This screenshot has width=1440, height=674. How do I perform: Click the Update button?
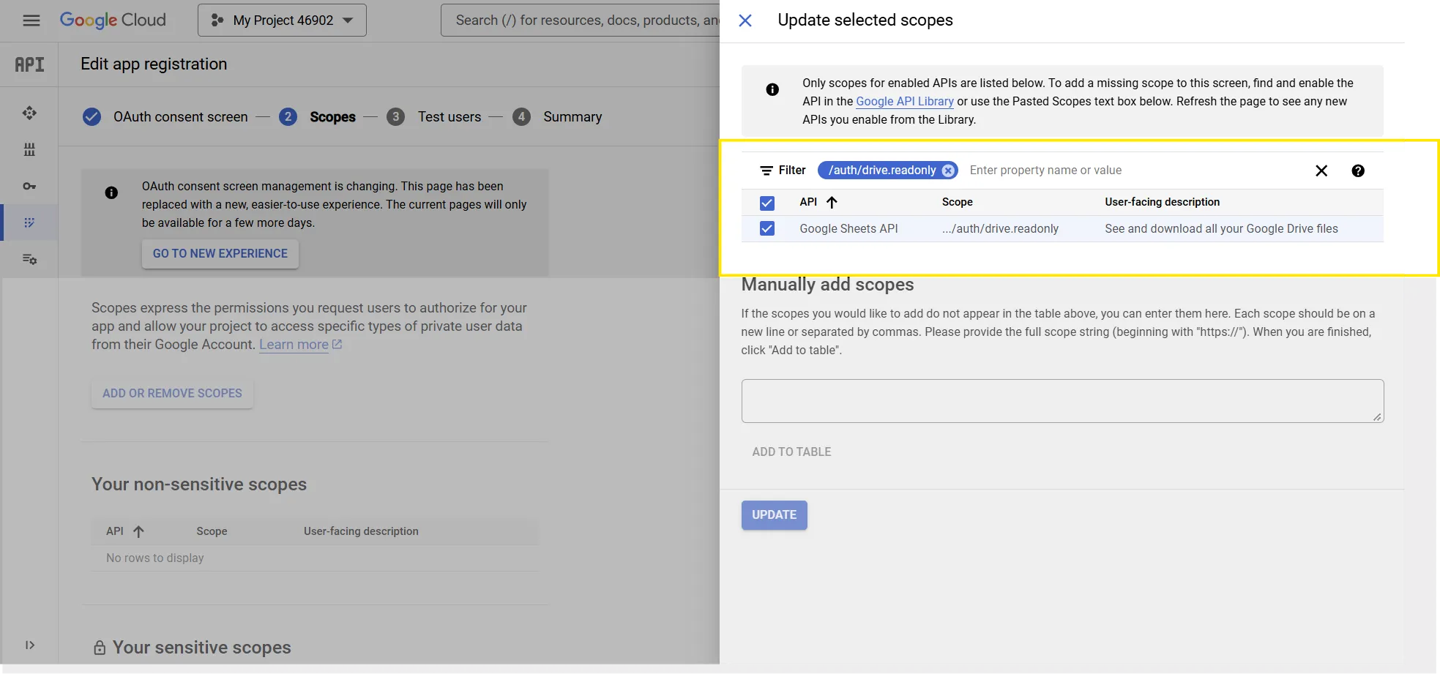click(x=774, y=515)
